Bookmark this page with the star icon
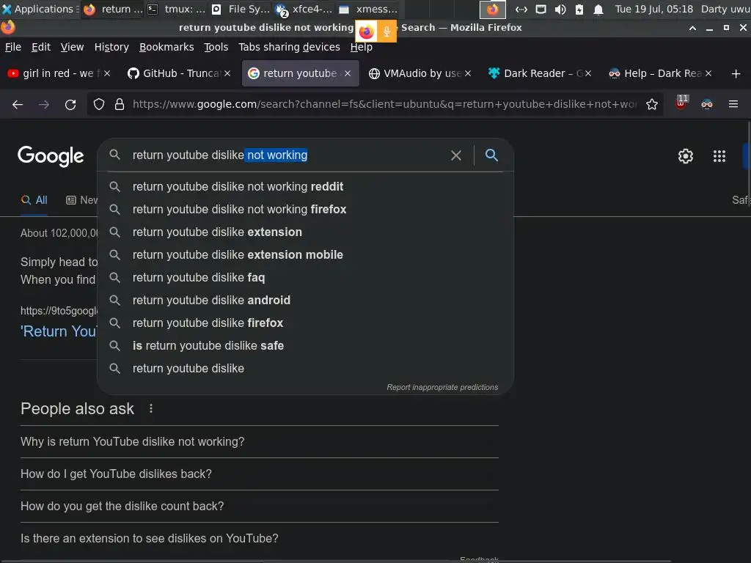 point(652,104)
